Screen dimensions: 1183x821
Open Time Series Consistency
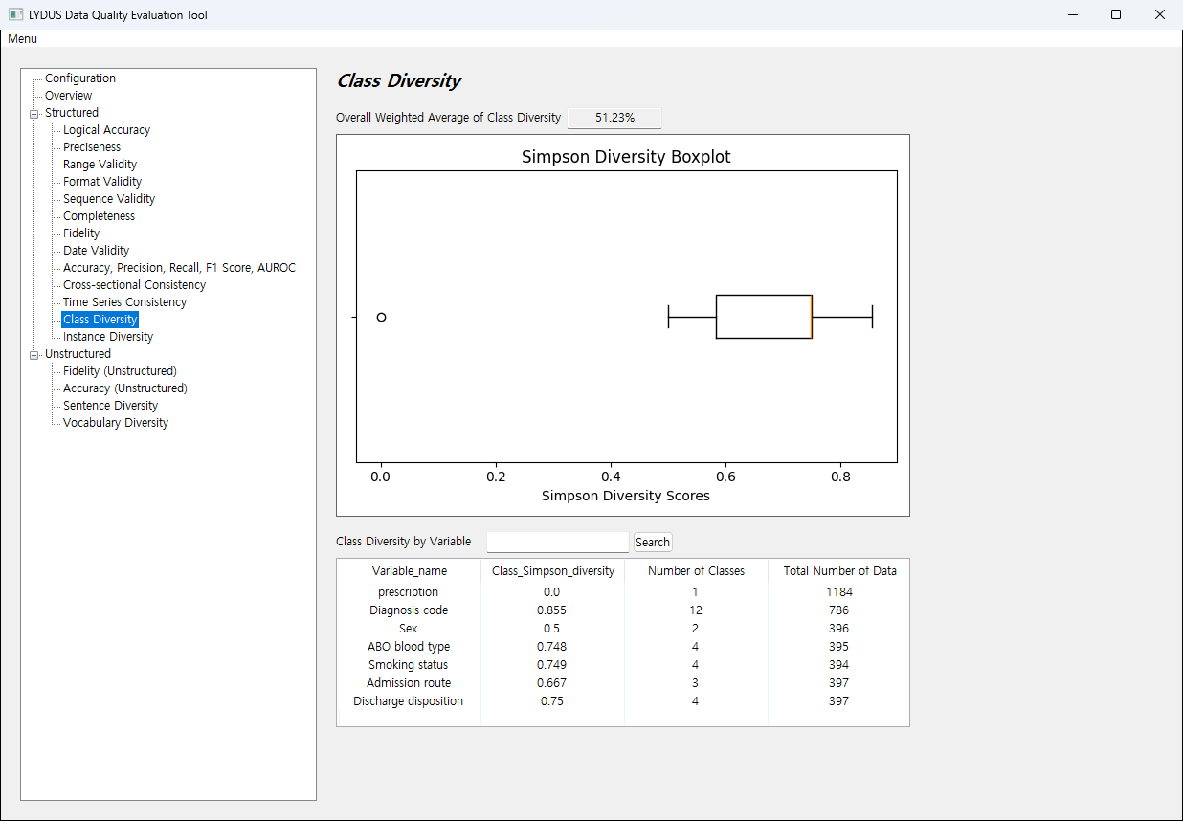tap(124, 302)
